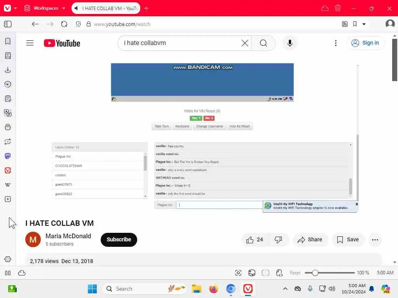Select the I HATE COLLAB VM tab
The height and width of the screenshot is (298, 398).
point(106,9)
